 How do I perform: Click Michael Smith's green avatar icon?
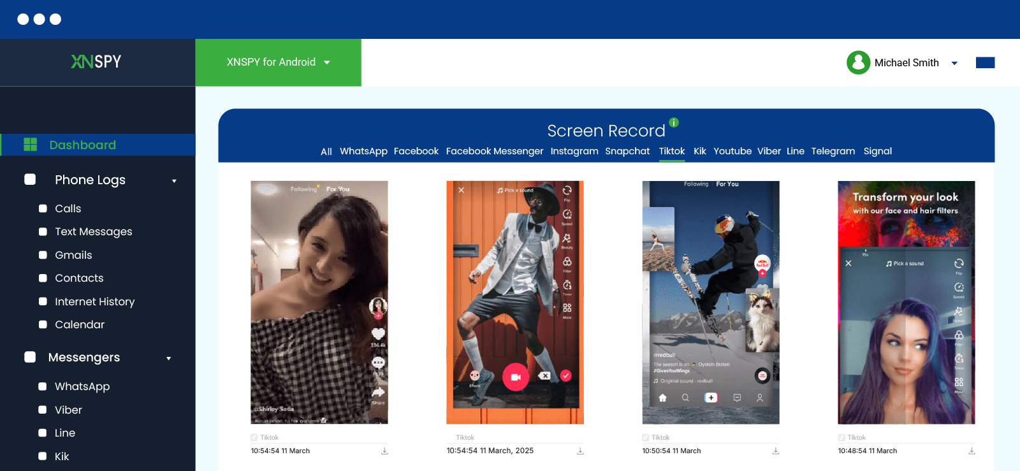(x=858, y=62)
